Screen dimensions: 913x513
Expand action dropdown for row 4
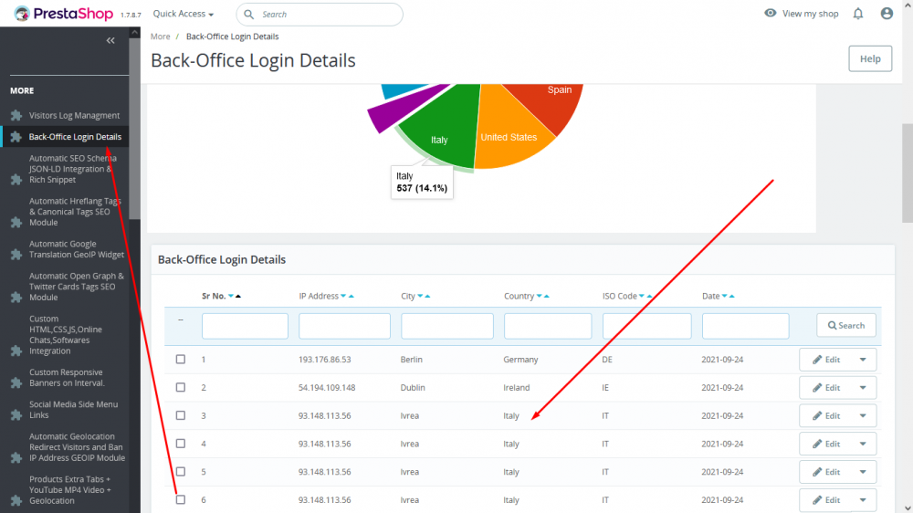pyautogui.click(x=863, y=444)
